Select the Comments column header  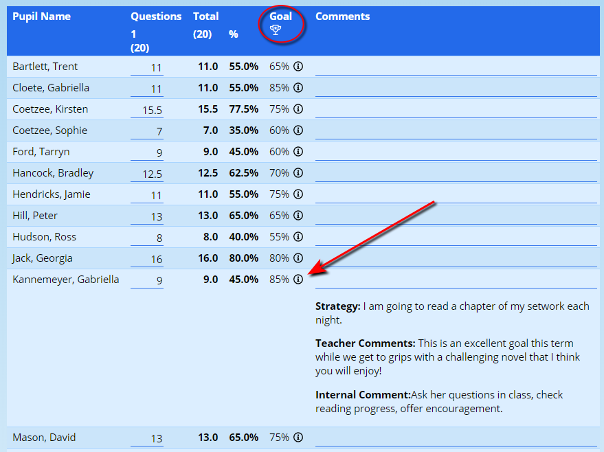342,16
